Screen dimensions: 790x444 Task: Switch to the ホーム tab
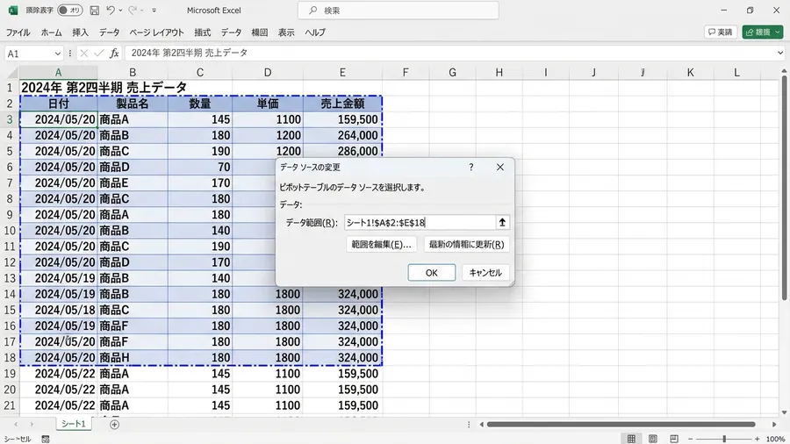tap(52, 32)
